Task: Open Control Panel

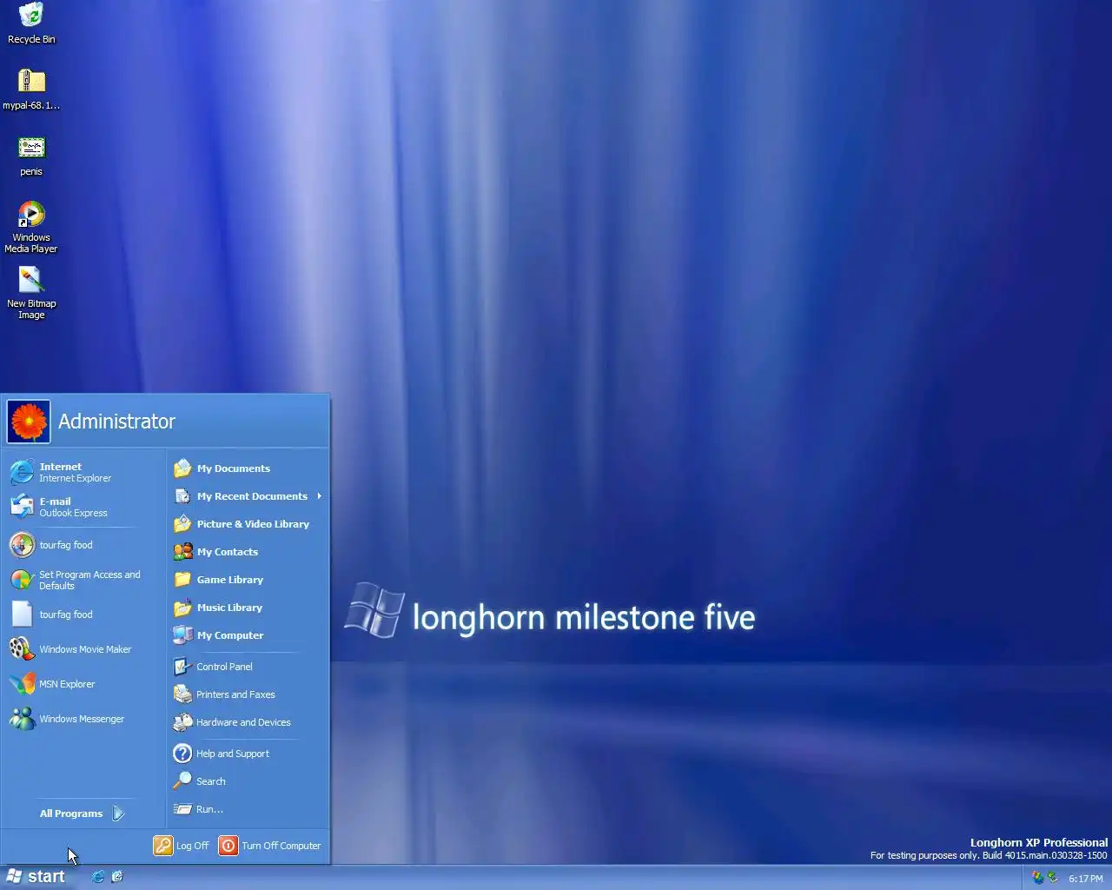Action: pyautogui.click(x=248, y=667)
